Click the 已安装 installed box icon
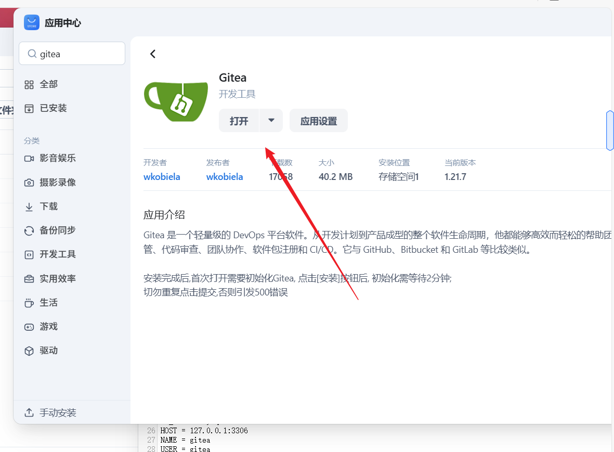Image resolution: width=614 pixels, height=452 pixels. tap(29, 109)
